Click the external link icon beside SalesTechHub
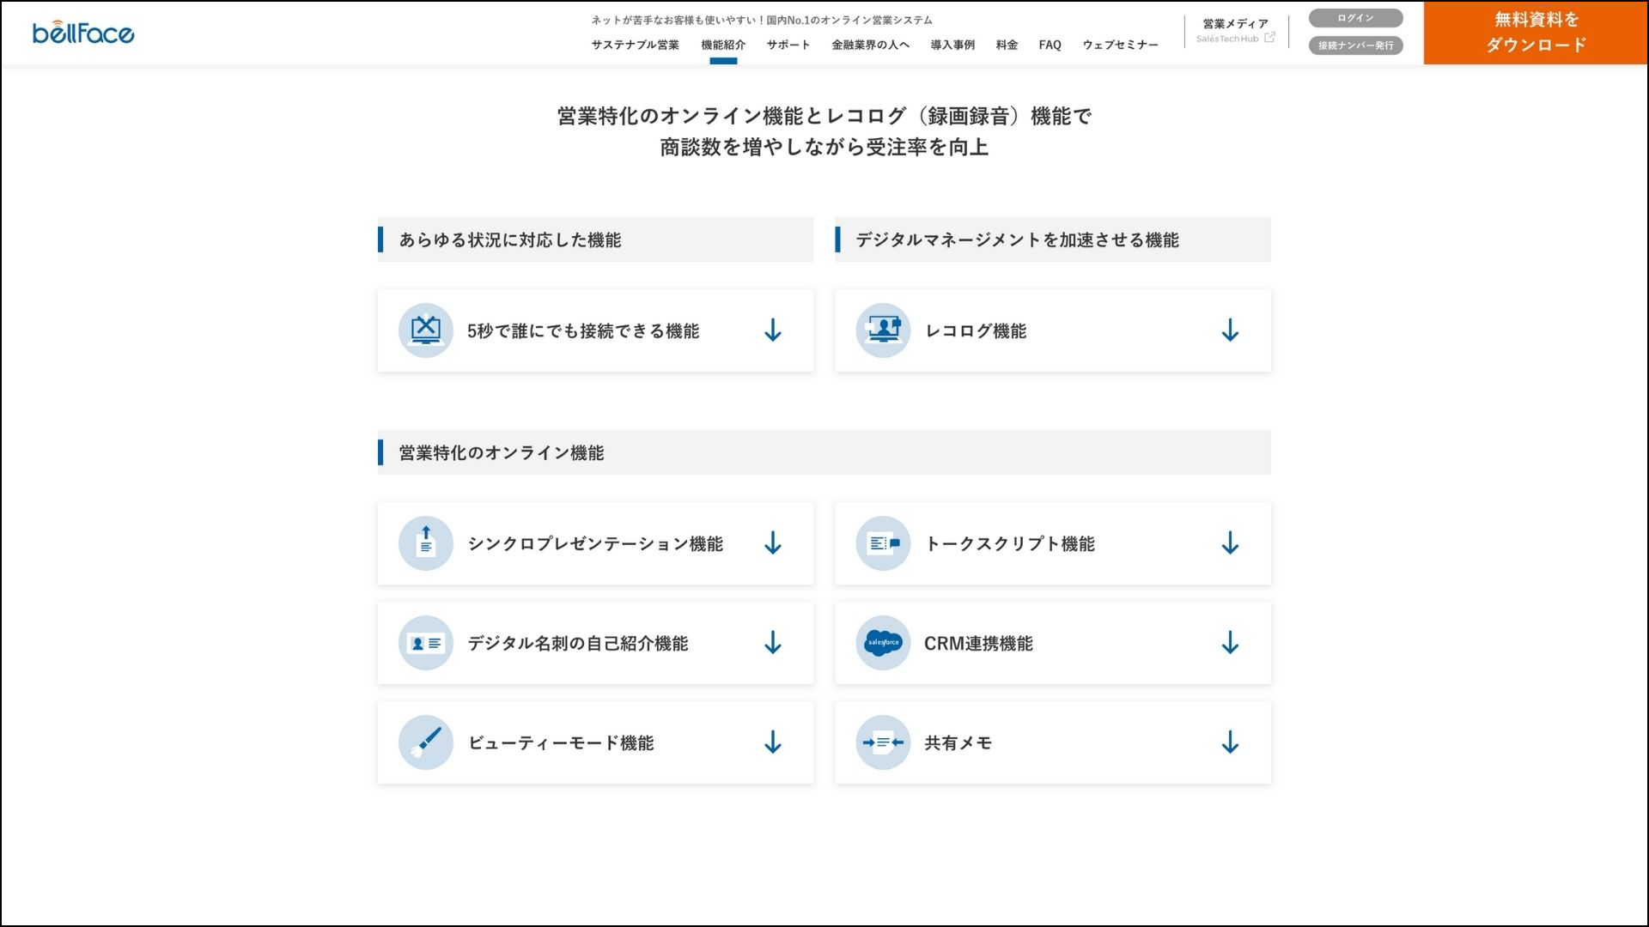The image size is (1649, 927). pos(1269,38)
